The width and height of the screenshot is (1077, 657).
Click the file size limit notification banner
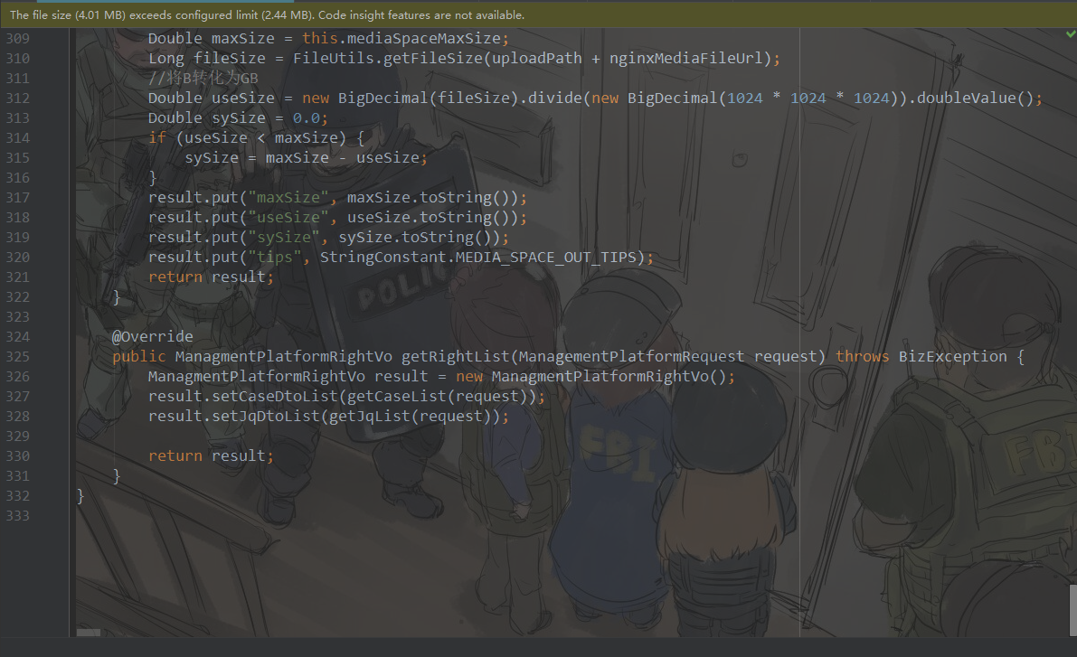point(539,14)
